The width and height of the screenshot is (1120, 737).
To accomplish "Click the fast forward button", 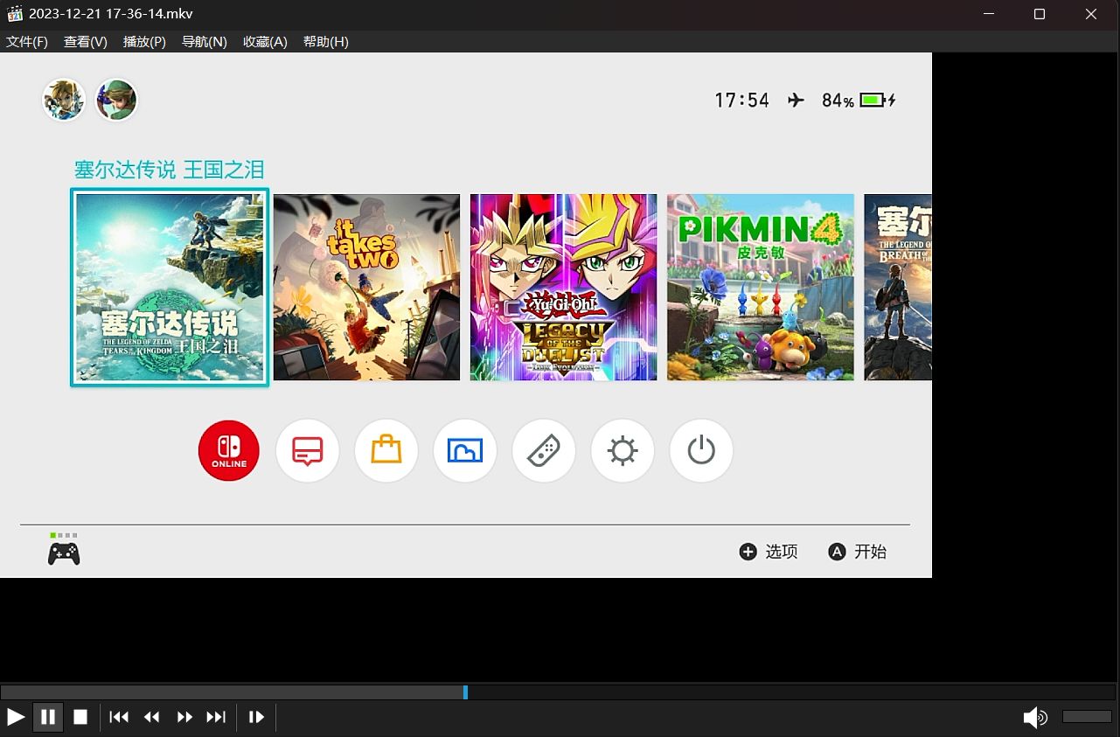I will coord(184,717).
